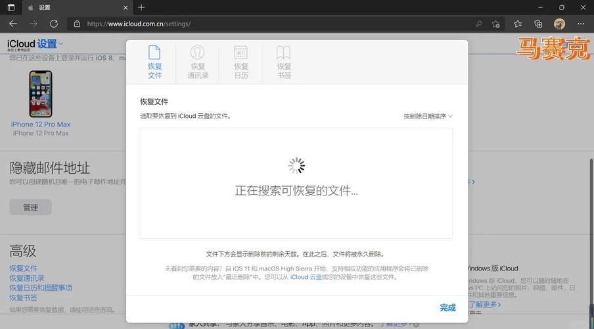Open 恢复日历和提醒事项 link
Image resolution: width=594 pixels, height=329 pixels.
(41, 288)
